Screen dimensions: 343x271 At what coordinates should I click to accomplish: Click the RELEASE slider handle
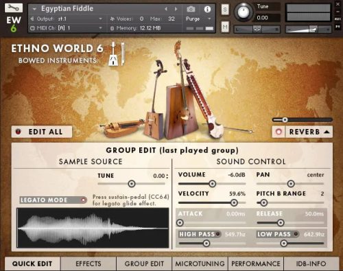[x=281, y=222]
